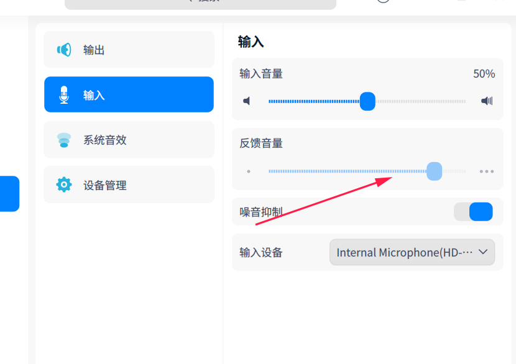516x364 pixels.
Task: Click the 输入音量 slider handle
Action: pos(367,101)
